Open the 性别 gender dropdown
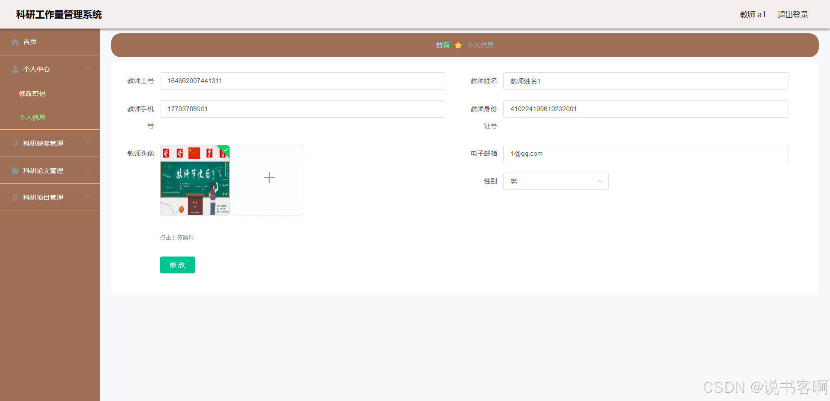830x401 pixels. pyautogui.click(x=555, y=181)
